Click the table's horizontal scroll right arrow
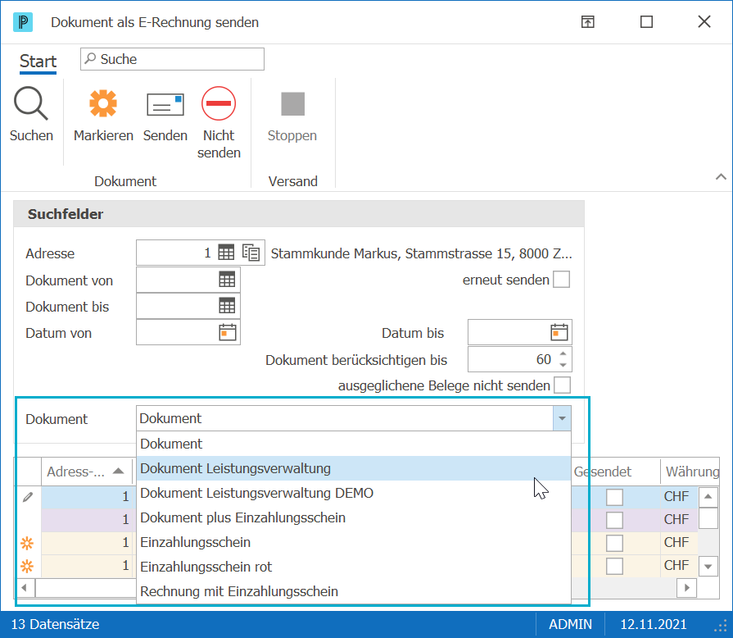The height and width of the screenshot is (638, 733). click(x=686, y=587)
